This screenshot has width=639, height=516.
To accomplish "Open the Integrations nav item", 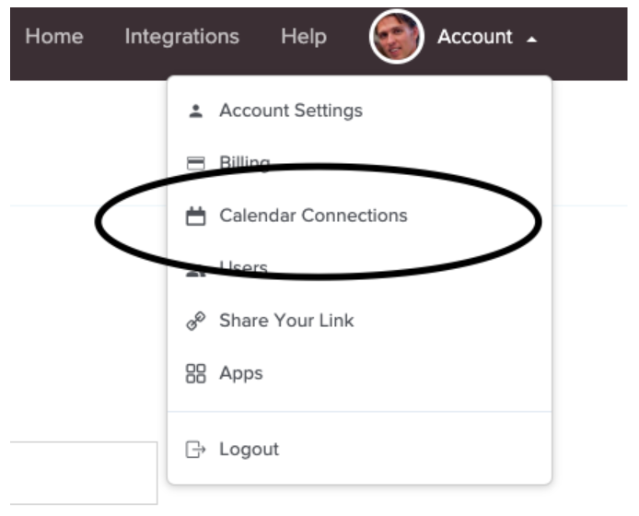I will click(181, 37).
